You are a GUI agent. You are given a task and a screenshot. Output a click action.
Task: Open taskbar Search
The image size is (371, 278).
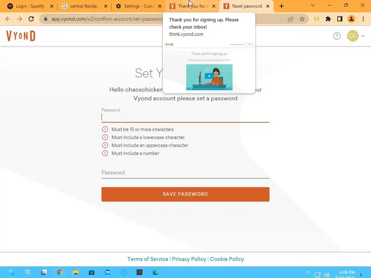(x=28, y=273)
